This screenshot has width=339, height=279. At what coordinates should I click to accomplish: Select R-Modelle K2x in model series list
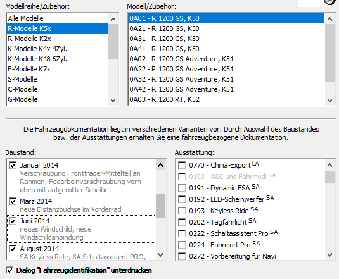pyautogui.click(x=57, y=39)
